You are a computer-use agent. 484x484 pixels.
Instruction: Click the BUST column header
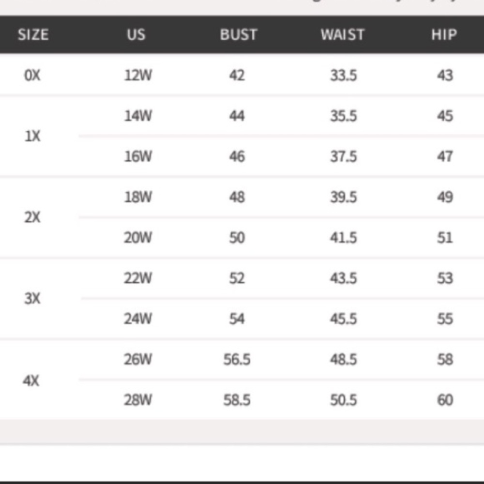pyautogui.click(x=238, y=35)
